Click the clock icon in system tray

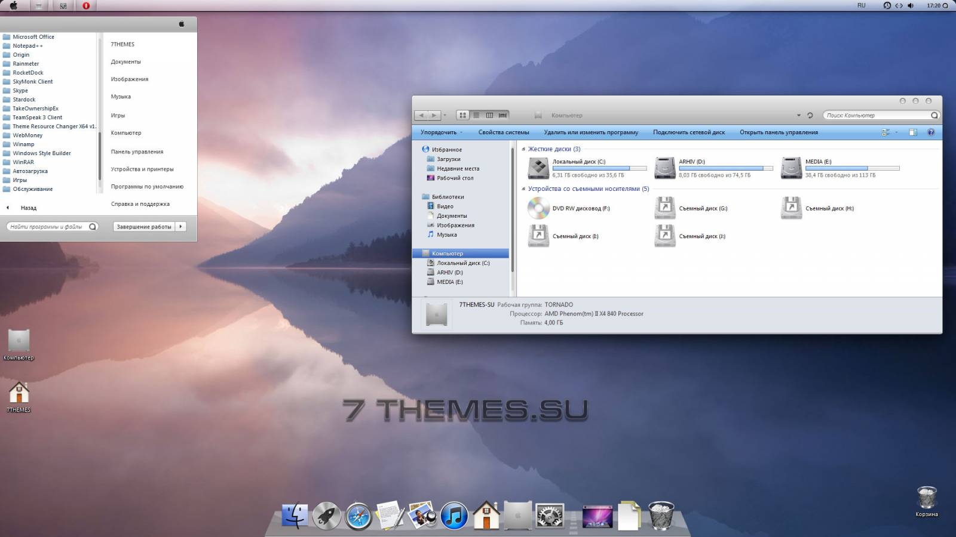(x=887, y=5)
